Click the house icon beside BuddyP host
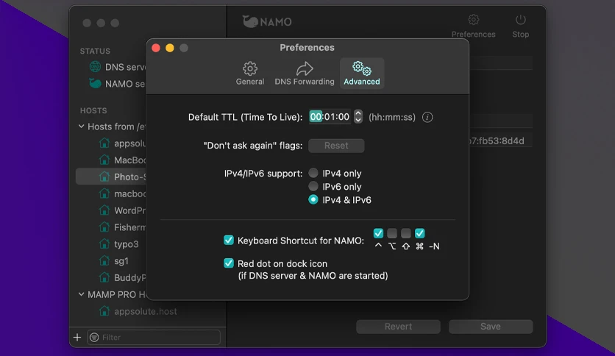The height and width of the screenshot is (356, 615). click(104, 277)
